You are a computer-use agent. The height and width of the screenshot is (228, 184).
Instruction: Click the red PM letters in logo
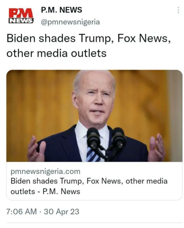[21, 13]
